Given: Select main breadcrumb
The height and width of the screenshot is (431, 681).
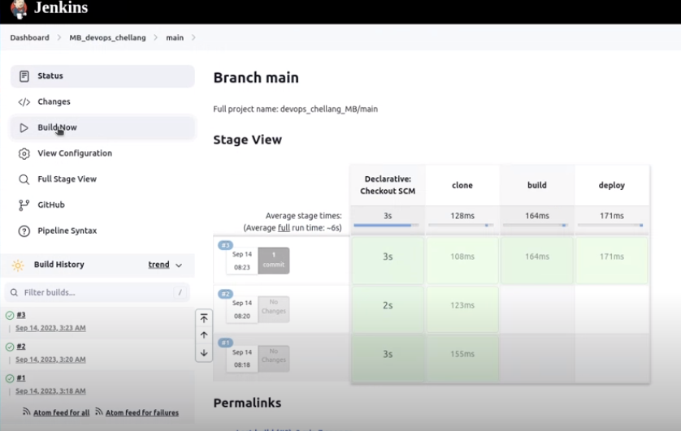Looking at the screenshot, I should 175,37.
